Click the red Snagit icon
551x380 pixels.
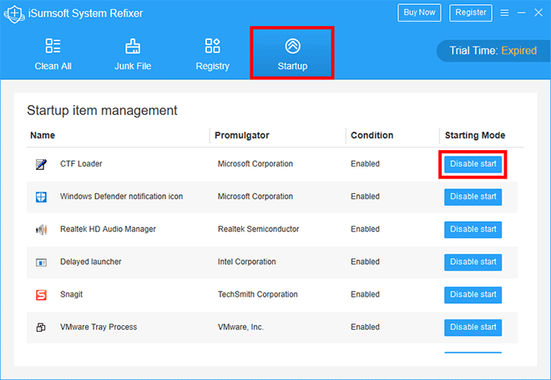(x=41, y=295)
